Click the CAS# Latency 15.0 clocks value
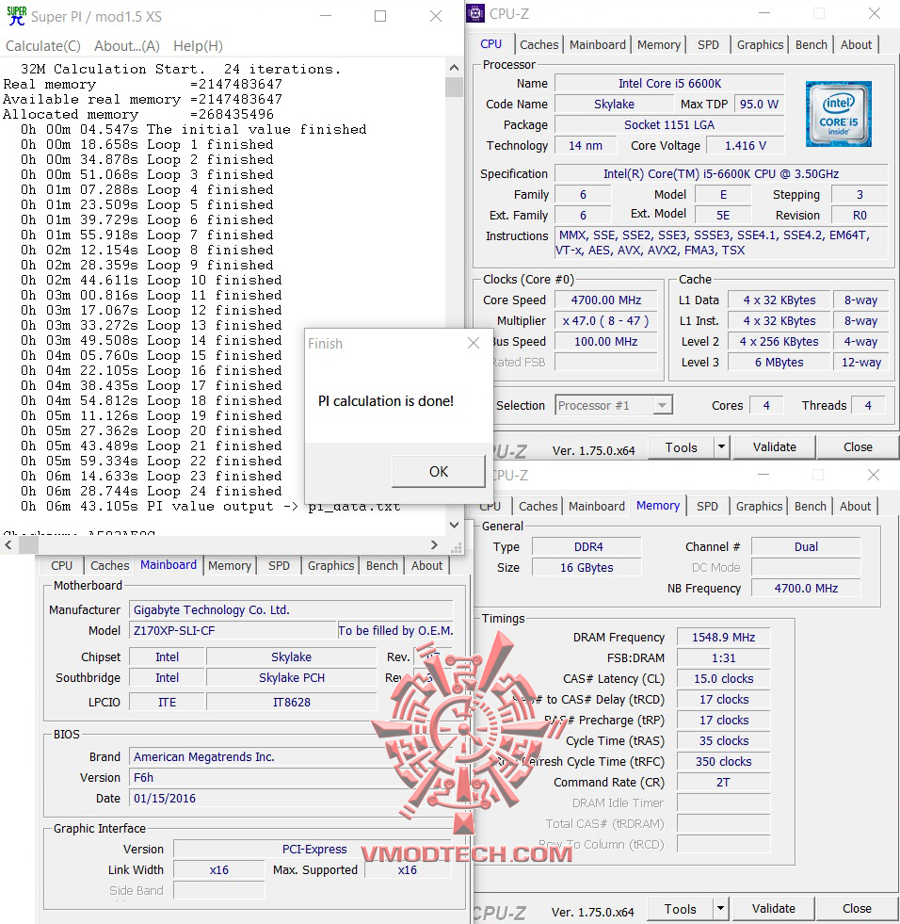The width and height of the screenshot is (900, 924). click(723, 678)
